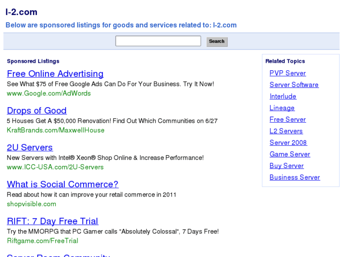This screenshot has width=343, height=257.
Task: Click the Sponsored Listings heading
Action: (x=33, y=61)
